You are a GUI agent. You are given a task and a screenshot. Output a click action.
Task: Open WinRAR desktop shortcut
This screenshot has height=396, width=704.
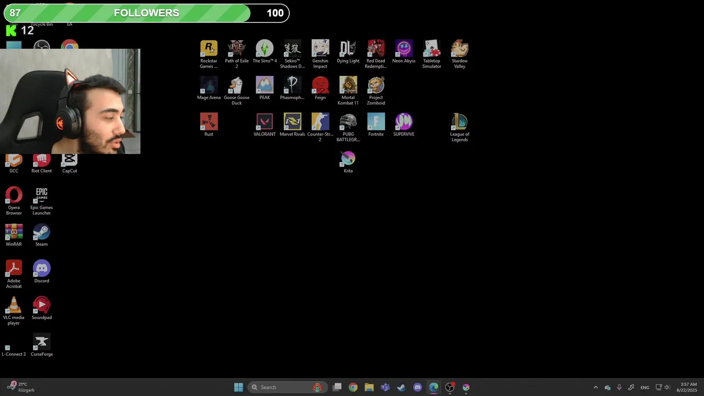coord(14,235)
